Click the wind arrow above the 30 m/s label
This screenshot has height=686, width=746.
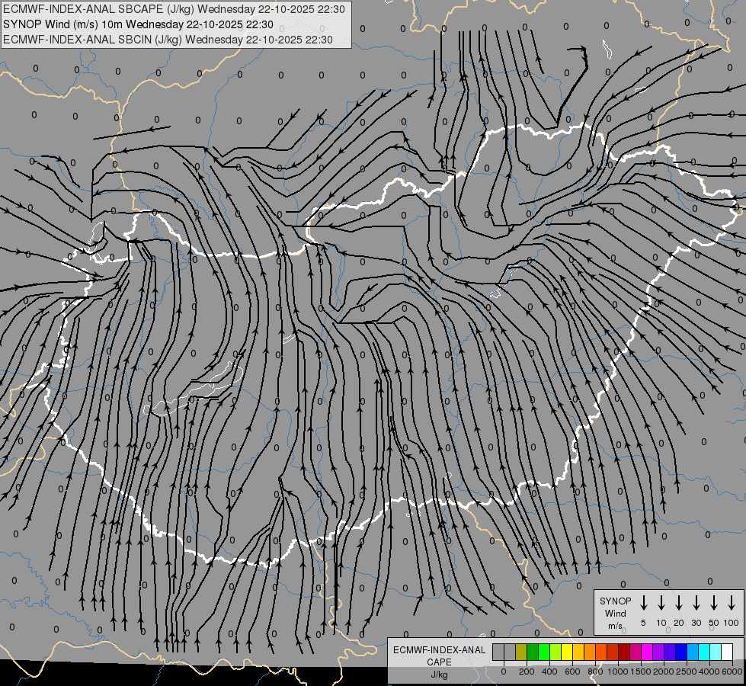696,603
